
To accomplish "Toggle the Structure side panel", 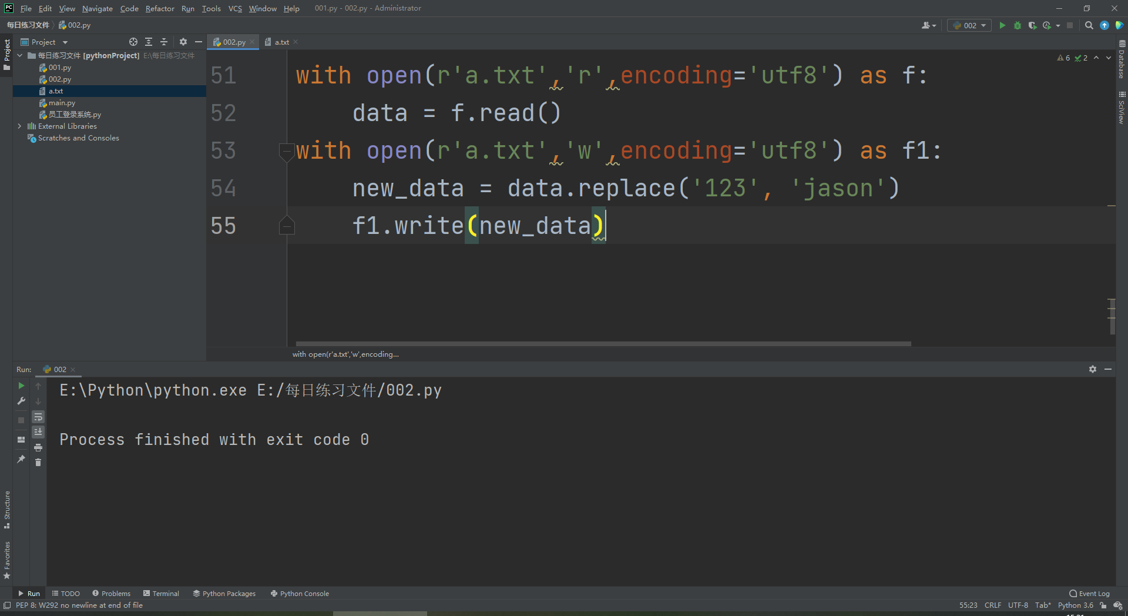I will 6,509.
